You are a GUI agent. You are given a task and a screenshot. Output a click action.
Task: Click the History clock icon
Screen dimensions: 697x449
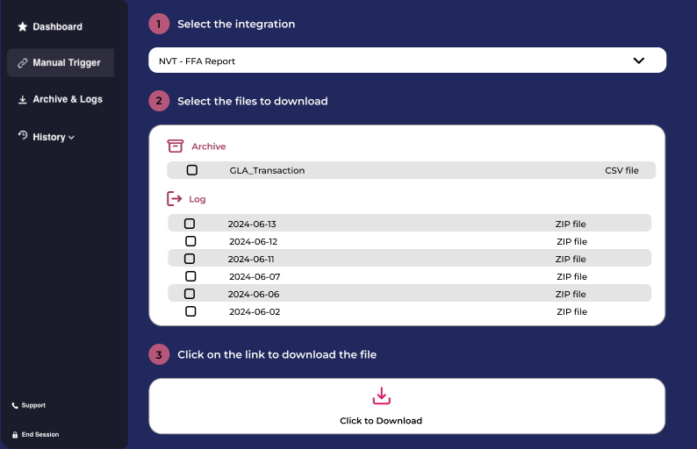click(23, 135)
